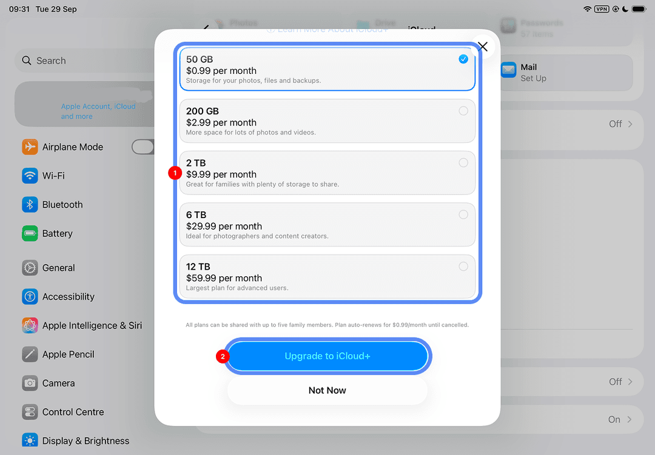Screen dimensions: 655x455
Task: Click the 200 GB $2.99 per month text
Action: point(221,117)
